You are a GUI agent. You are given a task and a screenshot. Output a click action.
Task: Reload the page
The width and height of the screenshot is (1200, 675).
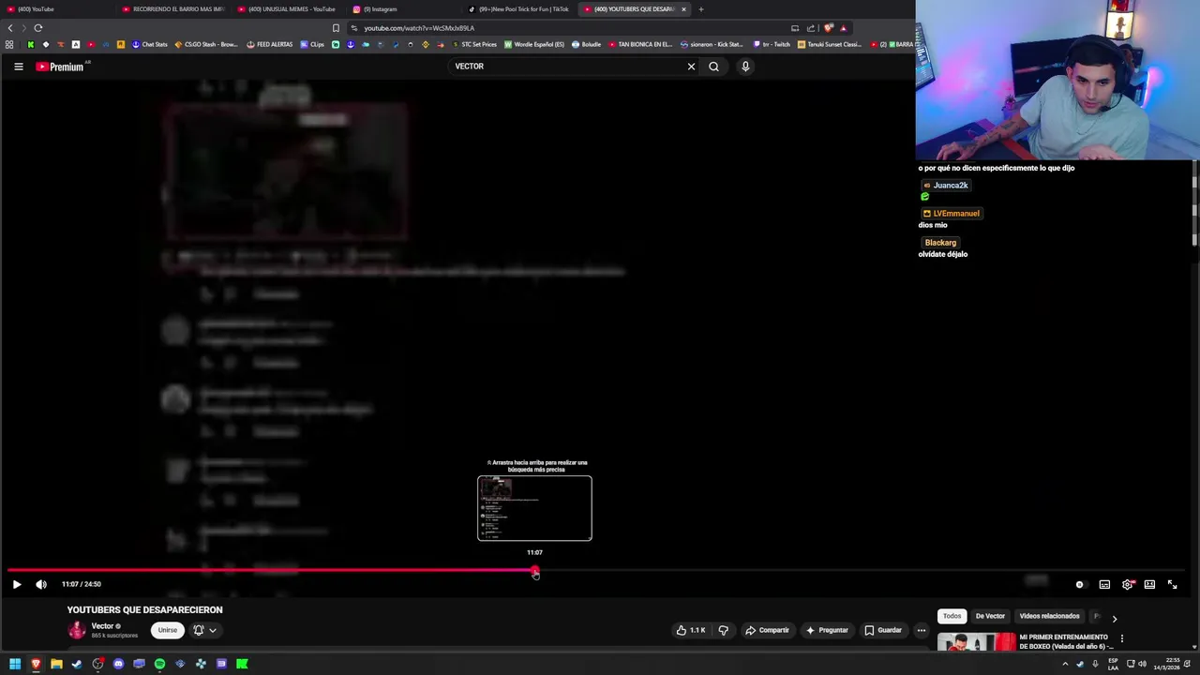[37, 28]
